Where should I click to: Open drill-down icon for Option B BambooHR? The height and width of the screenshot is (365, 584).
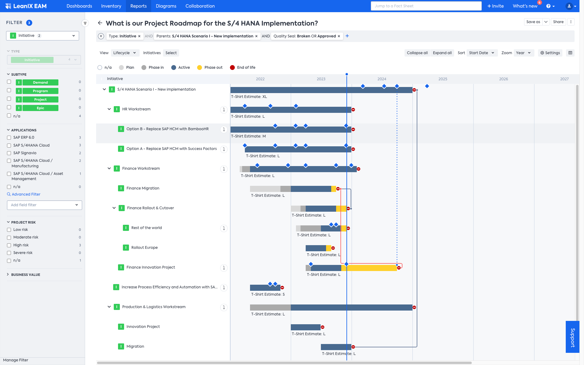coord(224,129)
